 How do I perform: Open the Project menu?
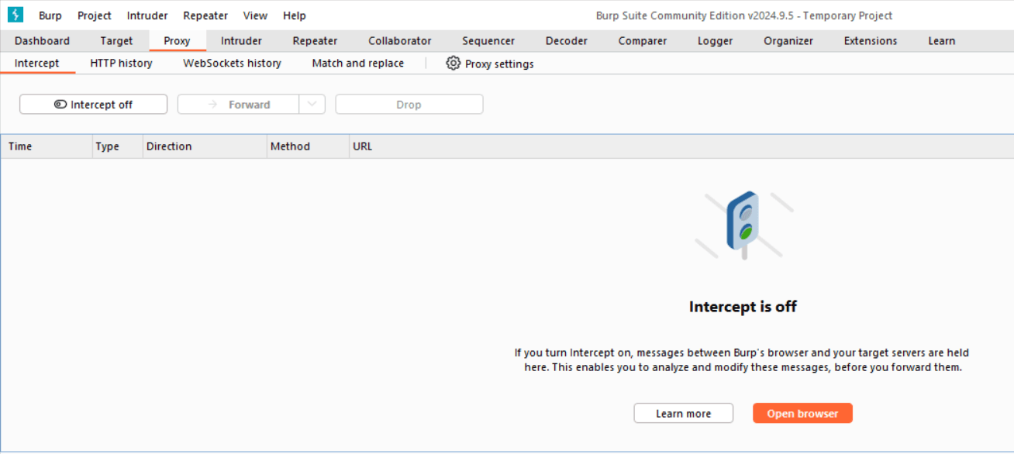pyautogui.click(x=95, y=15)
